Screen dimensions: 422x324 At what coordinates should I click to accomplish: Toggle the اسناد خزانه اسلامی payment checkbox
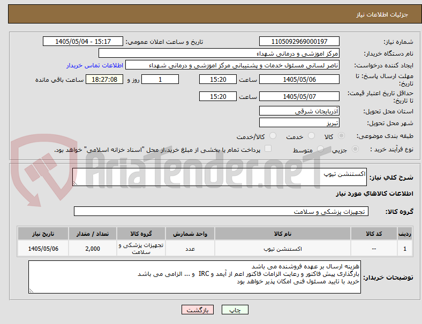[x=268, y=149]
